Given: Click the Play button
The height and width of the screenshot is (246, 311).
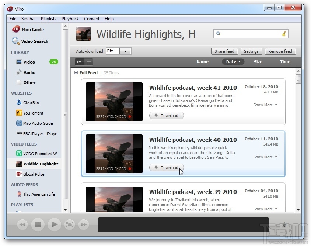Looking at the screenshot, I should [x=54, y=225].
